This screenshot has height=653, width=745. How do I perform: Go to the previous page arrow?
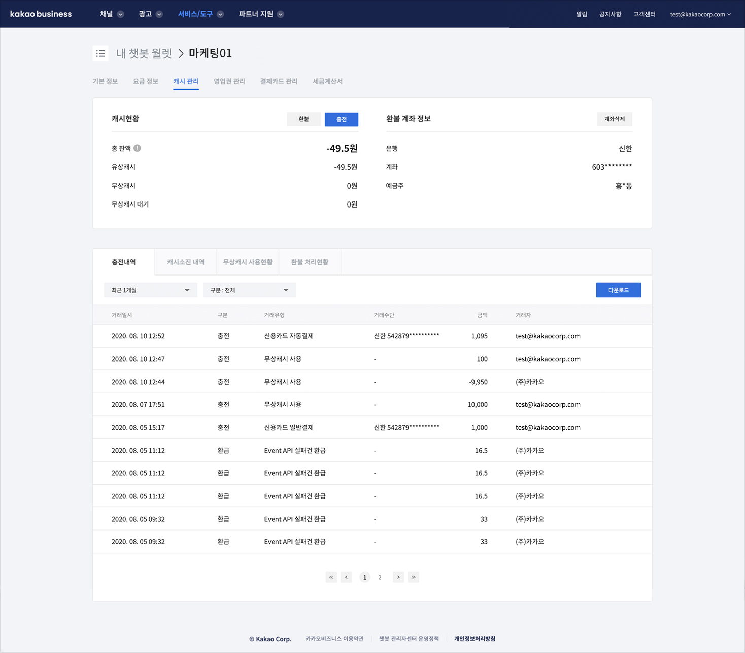[x=347, y=577]
